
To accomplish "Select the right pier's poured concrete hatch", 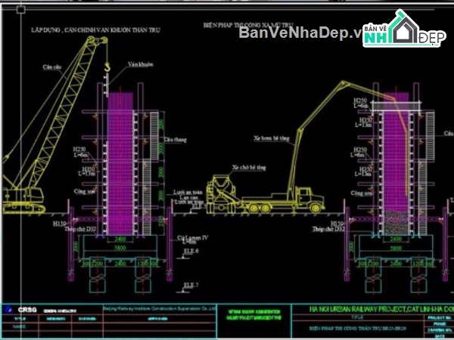I will pyautogui.click(x=396, y=223).
